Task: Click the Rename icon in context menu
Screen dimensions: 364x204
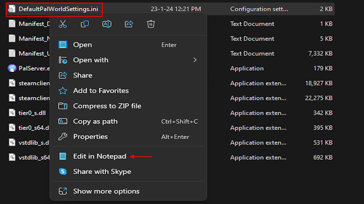Action: click(107, 24)
